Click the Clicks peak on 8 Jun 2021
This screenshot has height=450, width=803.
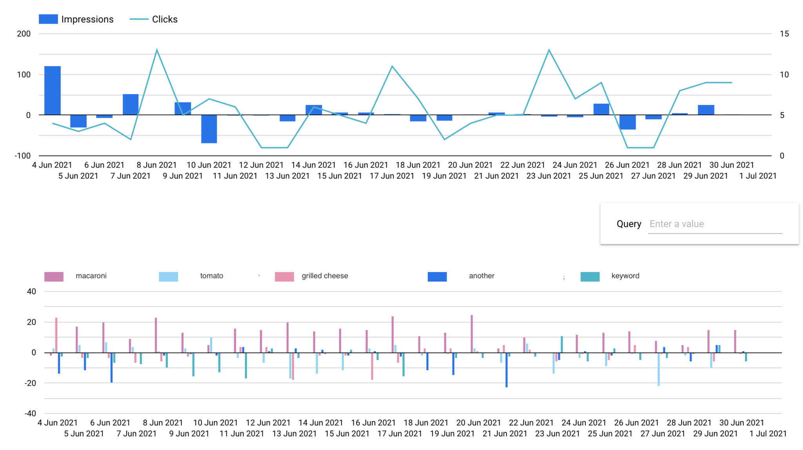157,50
